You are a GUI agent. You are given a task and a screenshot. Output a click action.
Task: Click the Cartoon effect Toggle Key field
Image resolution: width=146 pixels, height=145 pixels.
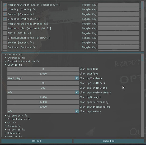118,47
